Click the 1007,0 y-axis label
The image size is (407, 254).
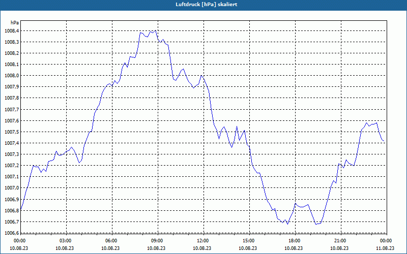click(x=12, y=188)
